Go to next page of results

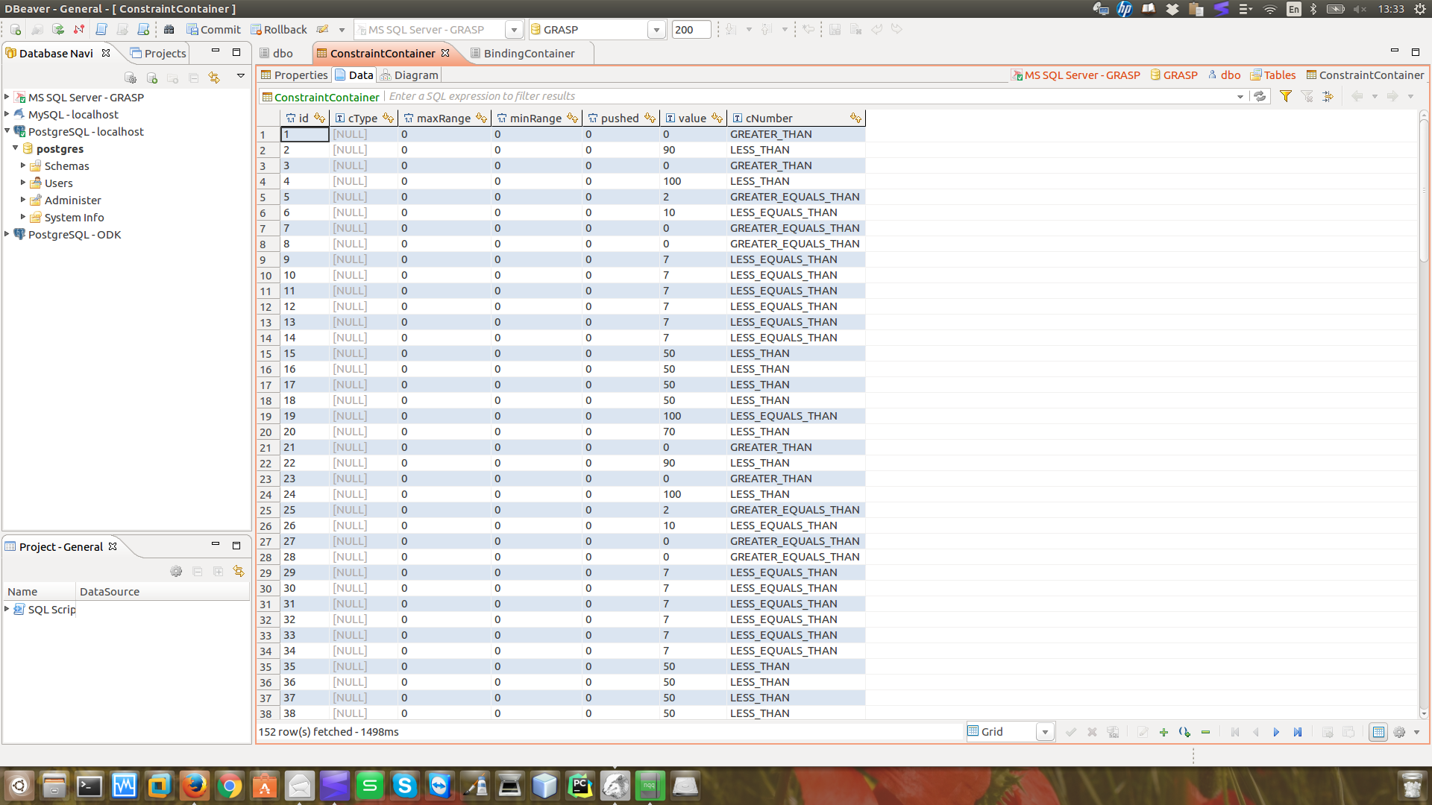pos(1276,732)
